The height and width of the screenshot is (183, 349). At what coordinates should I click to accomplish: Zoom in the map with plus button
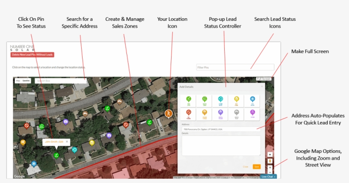pyautogui.click(x=270, y=168)
